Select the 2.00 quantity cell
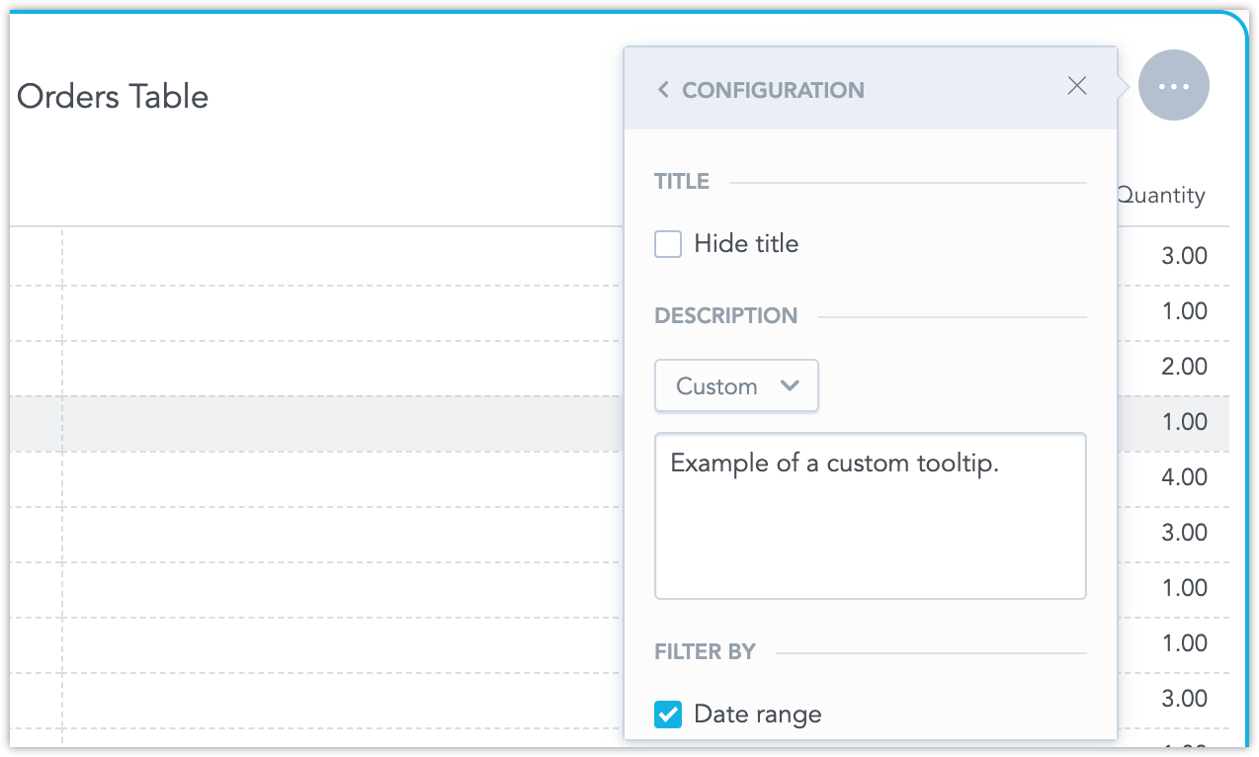The height and width of the screenshot is (757, 1259). (1184, 367)
